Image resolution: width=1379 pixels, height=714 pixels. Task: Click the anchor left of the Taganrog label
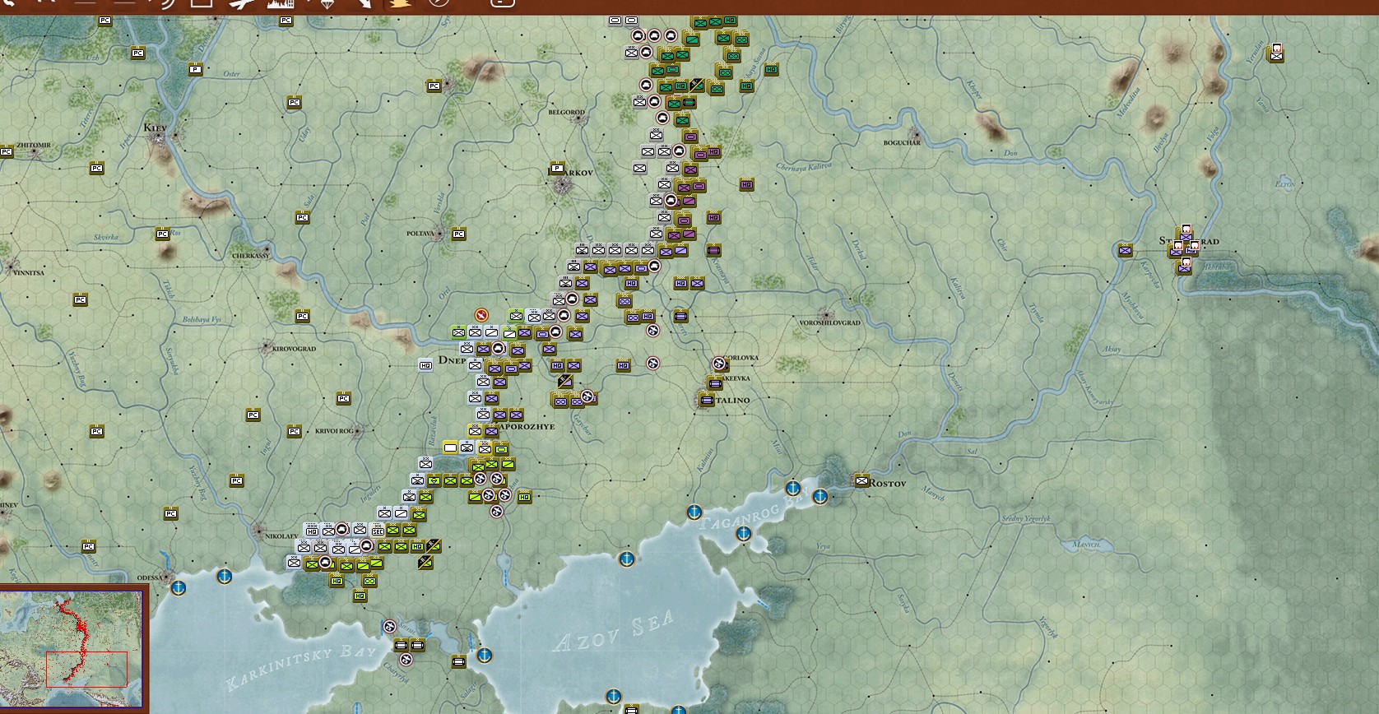[694, 512]
